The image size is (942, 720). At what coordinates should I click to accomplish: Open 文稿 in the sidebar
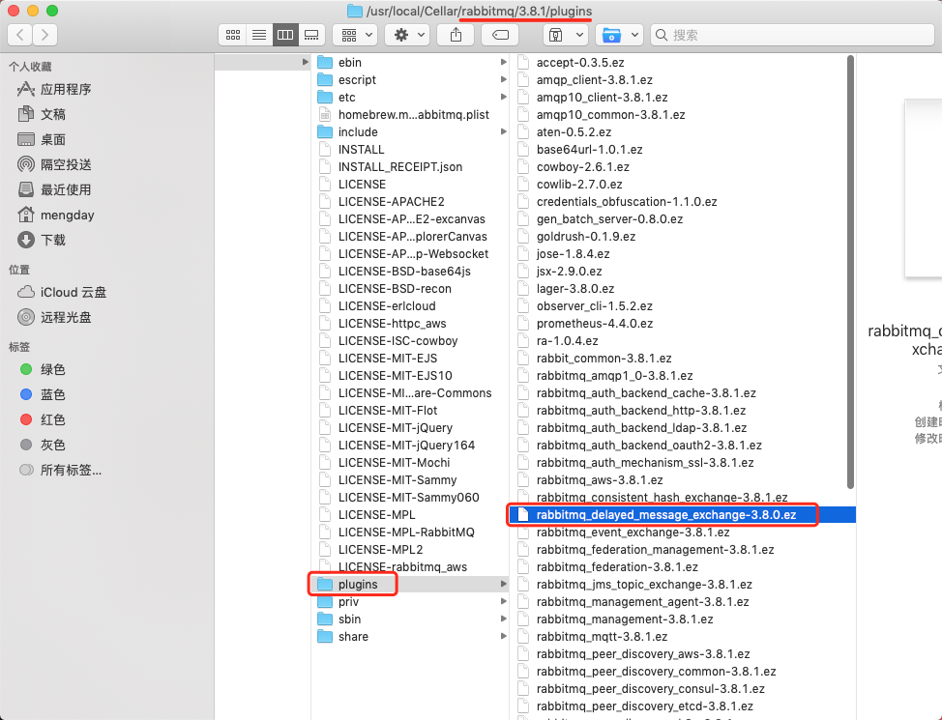pos(42,114)
